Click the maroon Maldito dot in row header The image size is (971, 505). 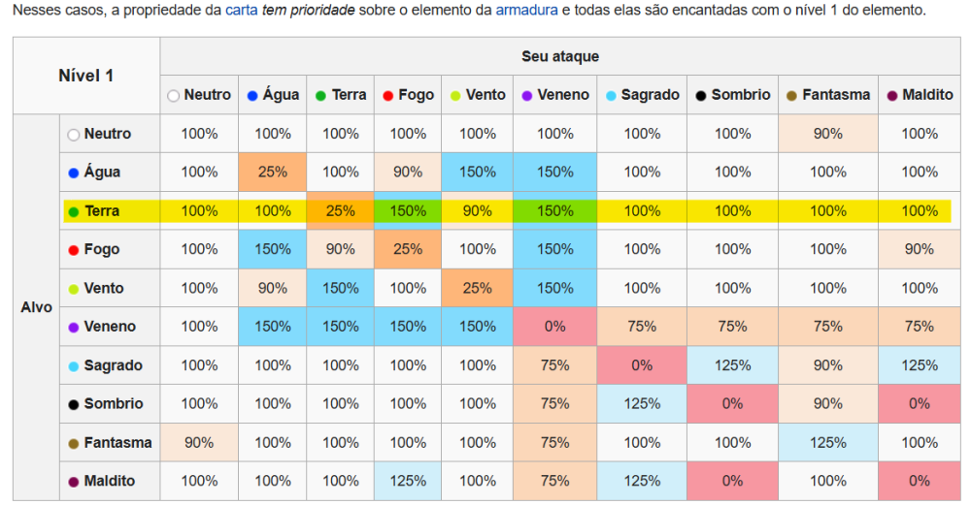[x=74, y=482]
